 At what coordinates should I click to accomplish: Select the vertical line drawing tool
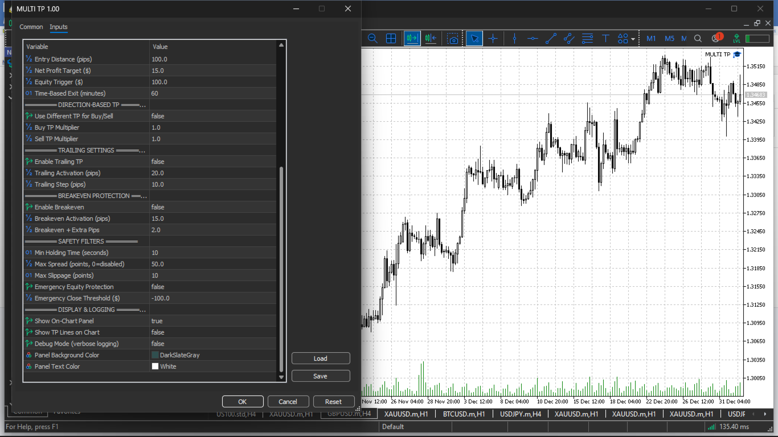pyautogui.click(x=514, y=39)
